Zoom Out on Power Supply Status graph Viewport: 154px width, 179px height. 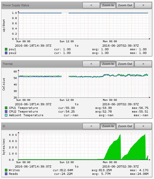click(125, 5)
